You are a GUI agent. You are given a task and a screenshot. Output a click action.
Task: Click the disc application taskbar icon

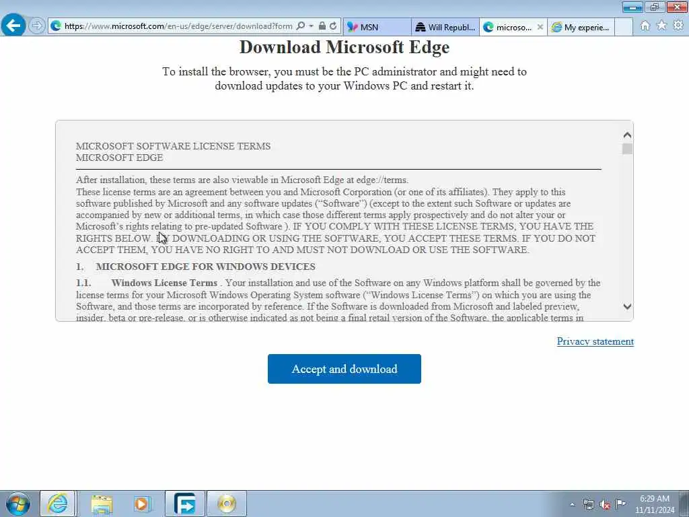(227, 504)
